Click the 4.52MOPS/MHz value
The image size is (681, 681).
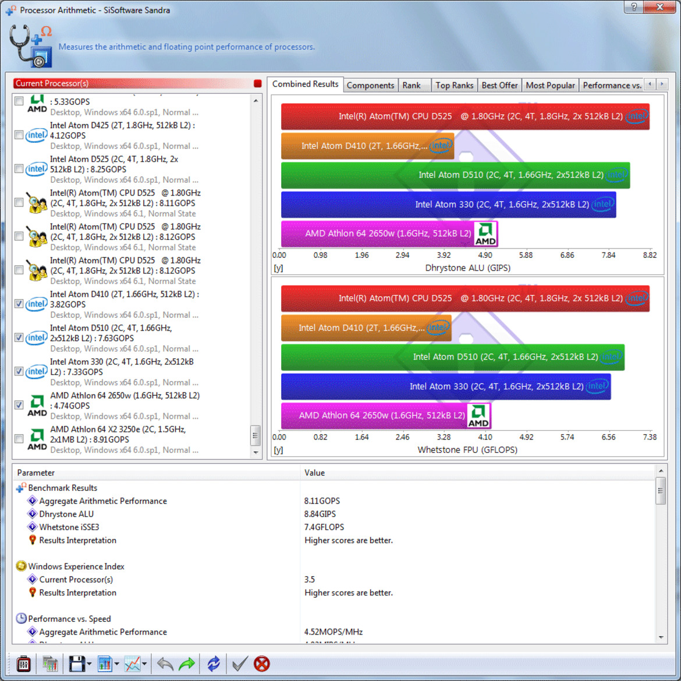(x=333, y=632)
